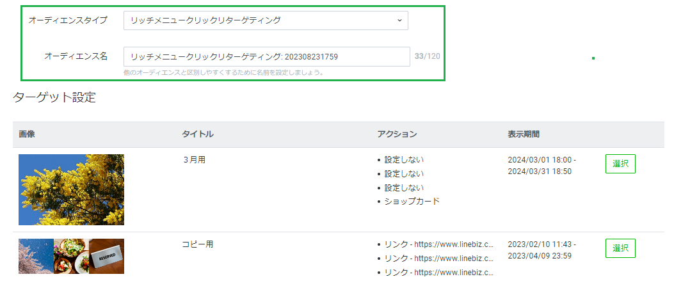Click the last link action in コピー用 row
The width and height of the screenshot is (674, 295).
click(438, 273)
